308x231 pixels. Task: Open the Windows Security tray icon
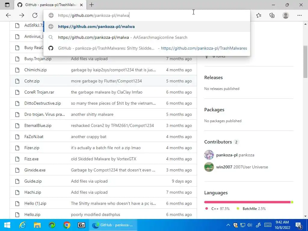coord(235,225)
